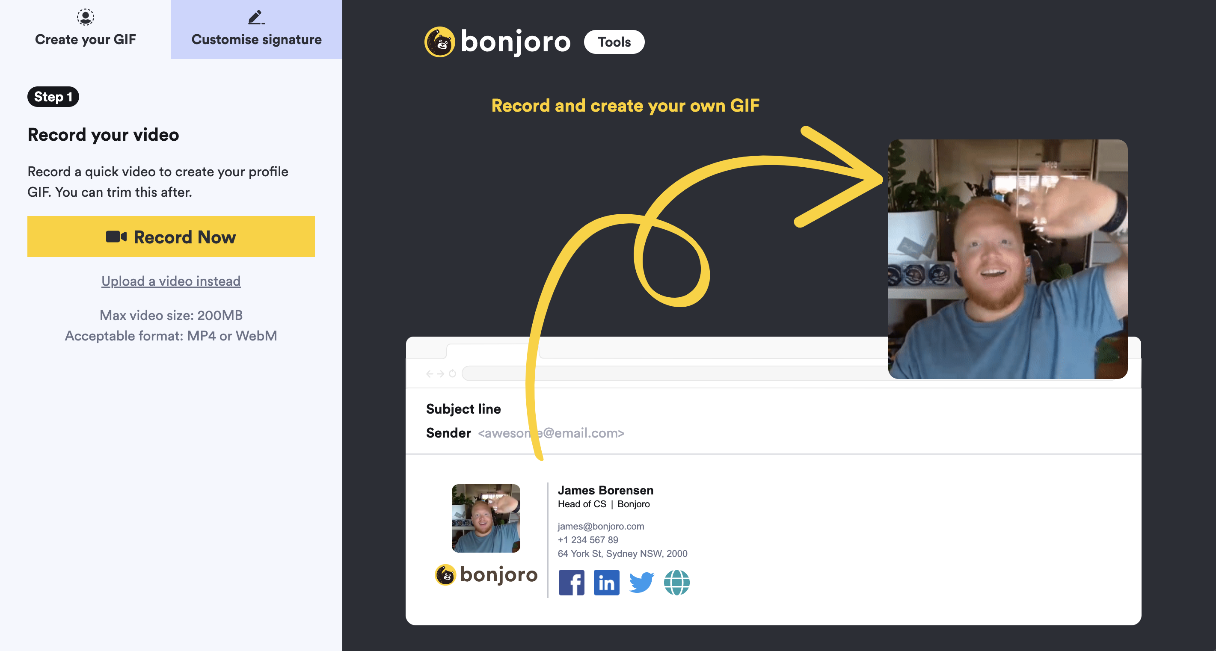Screen dimensions: 1216x651
Task: Click the Record and create your own GIF heading
Action: pos(626,106)
